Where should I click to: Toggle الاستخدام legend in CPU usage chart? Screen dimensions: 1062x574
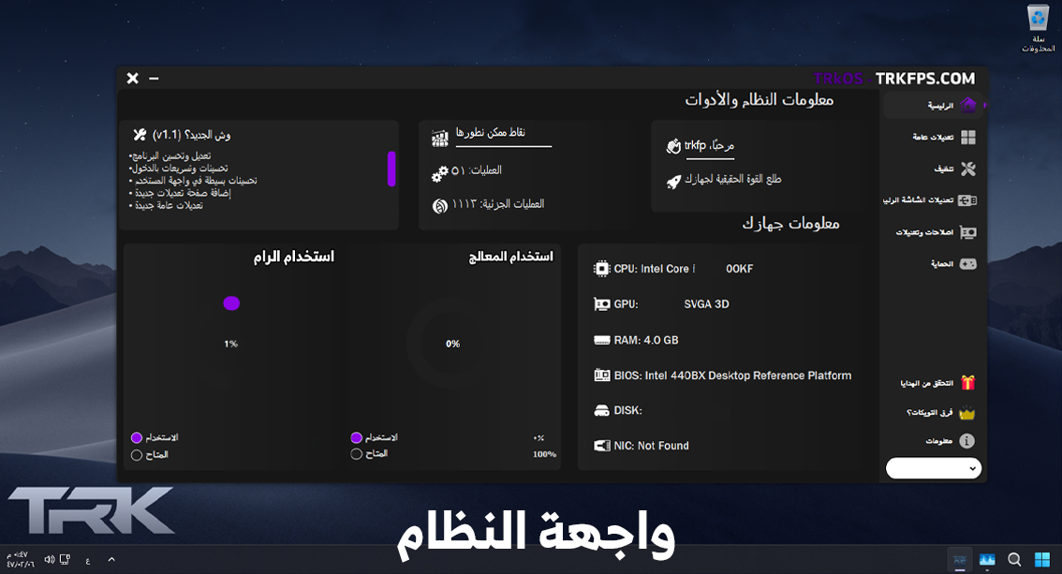point(375,437)
